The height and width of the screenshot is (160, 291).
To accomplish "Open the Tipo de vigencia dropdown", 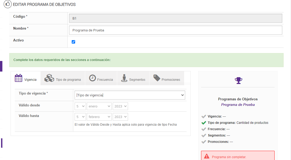I will click(130, 95).
